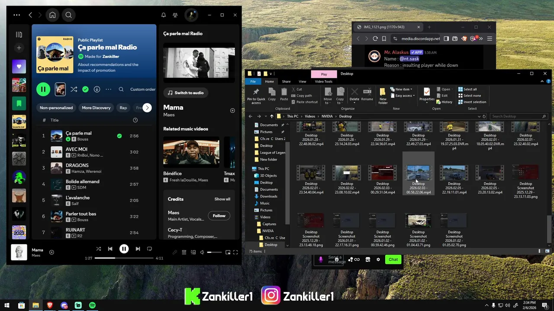The height and width of the screenshot is (311, 554).
Task: Expand New item dropdown in Explorer
Action: pos(401,89)
